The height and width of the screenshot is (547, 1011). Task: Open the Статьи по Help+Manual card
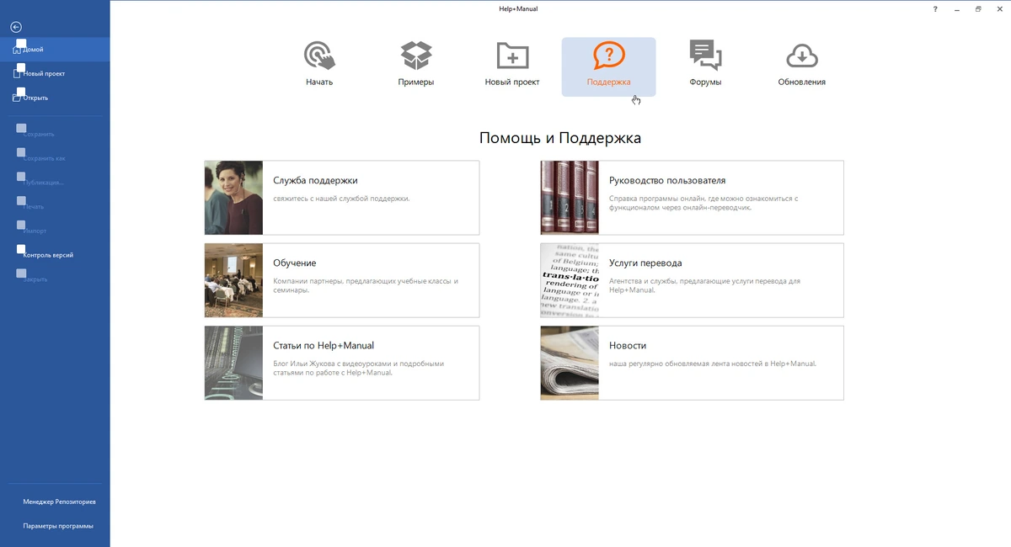click(x=342, y=363)
